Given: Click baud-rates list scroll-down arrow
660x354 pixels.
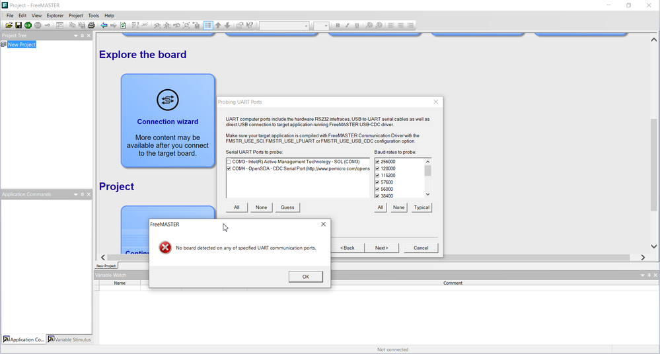Looking at the screenshot, I should [x=427, y=194].
